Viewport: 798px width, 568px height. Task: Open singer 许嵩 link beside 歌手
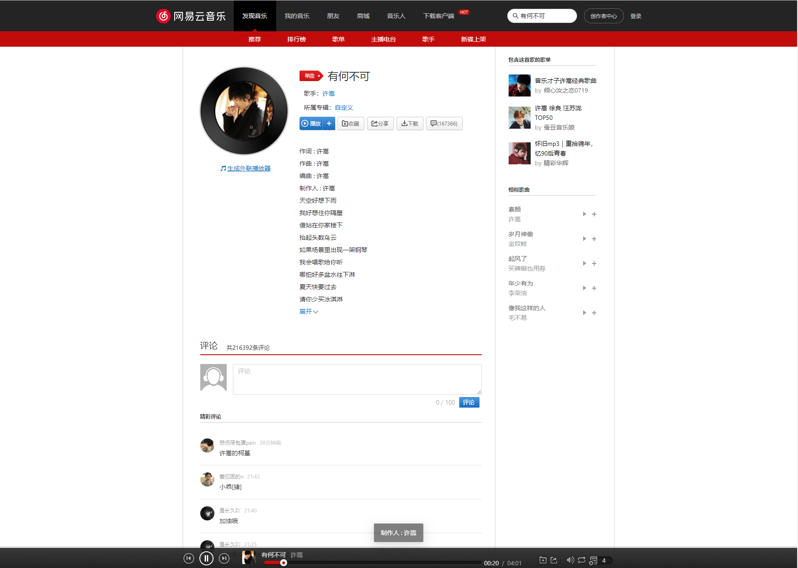tap(328, 93)
